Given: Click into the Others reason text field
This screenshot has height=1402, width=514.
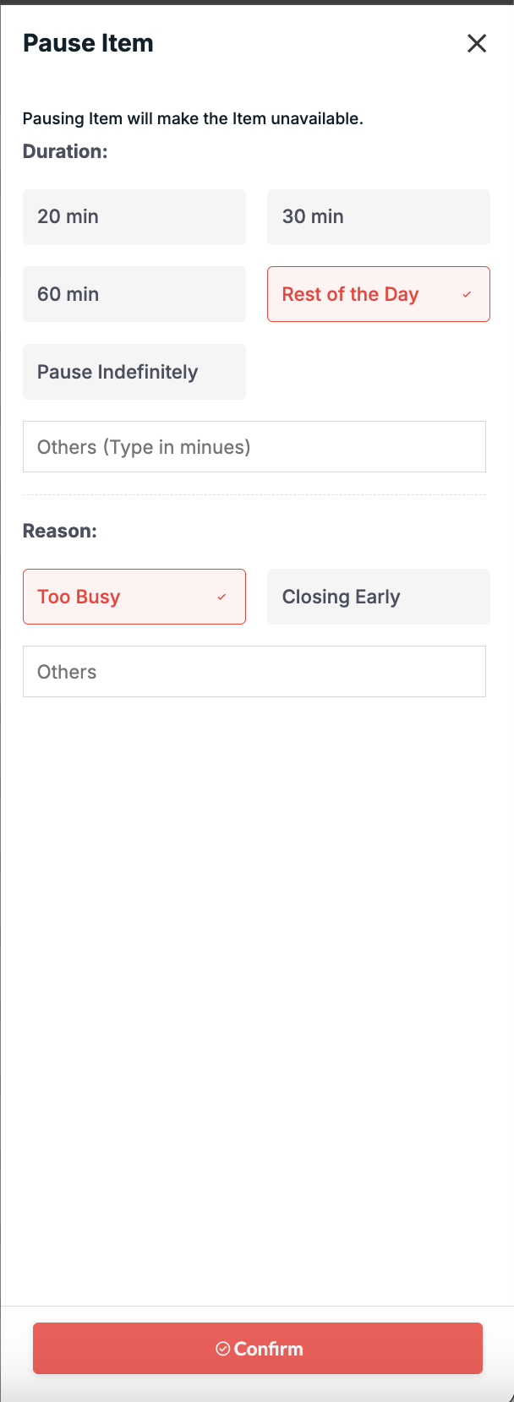Looking at the screenshot, I should click(254, 672).
